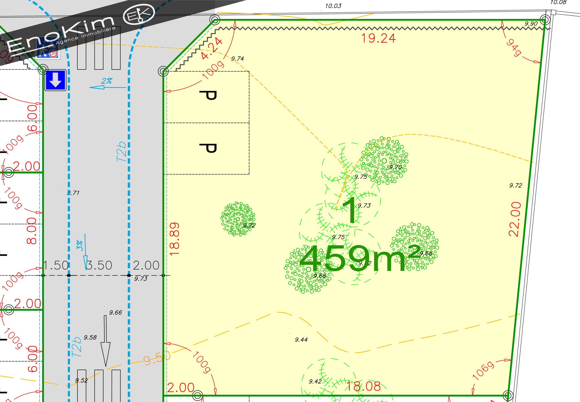Click the large black downward arrow on road
Viewport: 580px width, 402px height.
(105, 341)
